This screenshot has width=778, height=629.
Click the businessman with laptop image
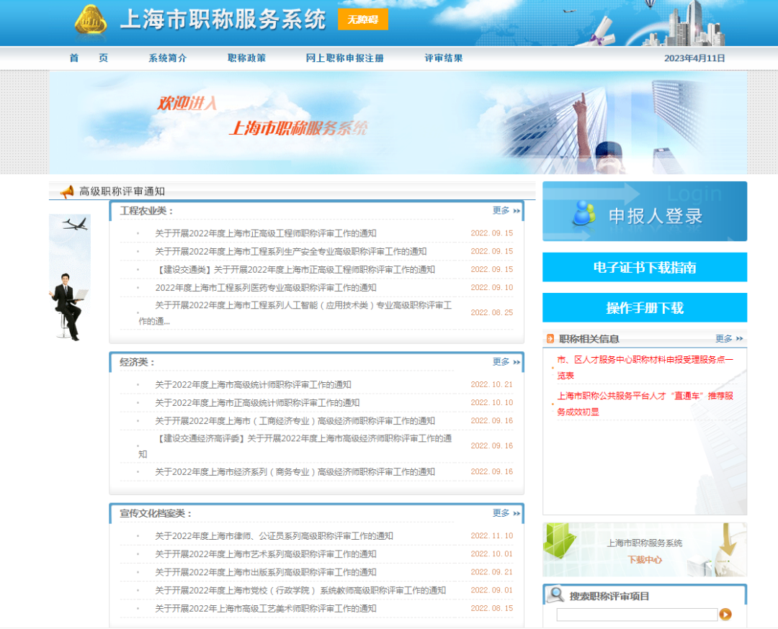[68, 306]
